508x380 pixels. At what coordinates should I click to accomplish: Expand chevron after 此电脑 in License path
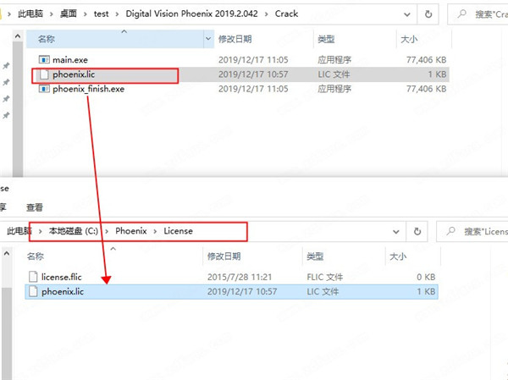point(41,231)
